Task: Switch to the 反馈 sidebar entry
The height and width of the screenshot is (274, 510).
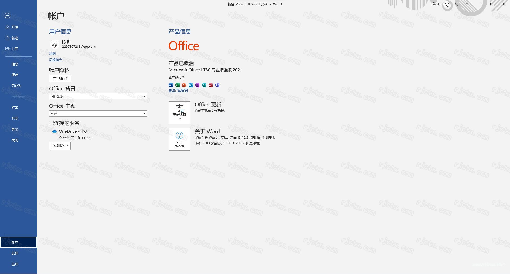Action: [15, 253]
